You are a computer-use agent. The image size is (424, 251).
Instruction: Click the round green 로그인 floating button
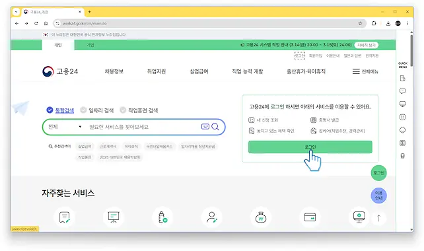coord(378,173)
